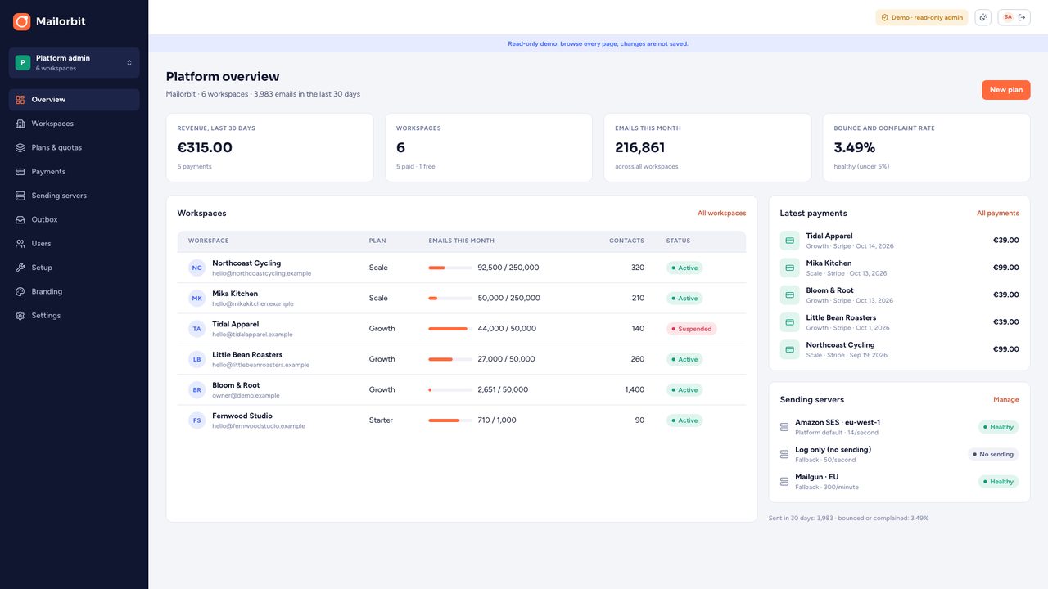The image size is (1048, 589).
Task: Click the LB avatar for Little Bean Roasters
Action: pos(196,359)
